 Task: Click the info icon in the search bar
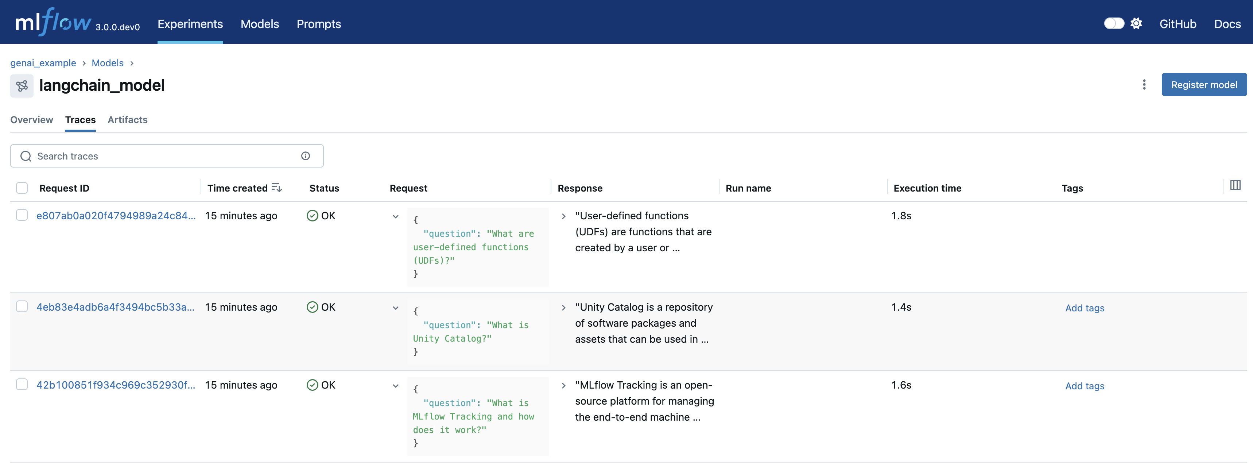pos(305,156)
